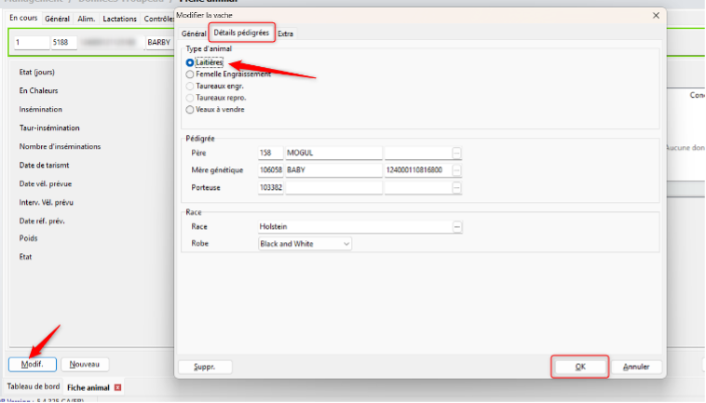Switch to the Détails pédigrées tab

click(241, 34)
